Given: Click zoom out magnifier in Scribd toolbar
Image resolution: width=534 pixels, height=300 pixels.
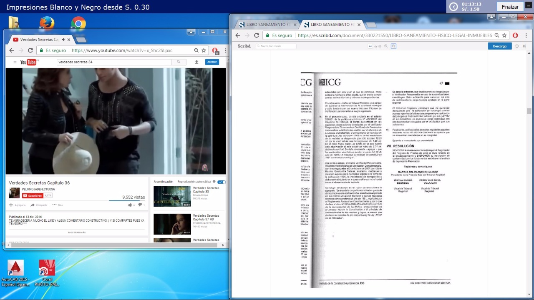Looking at the screenshot, I should tap(386, 46).
